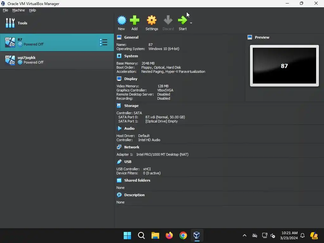Open Settings via the gear icon

tap(152, 20)
